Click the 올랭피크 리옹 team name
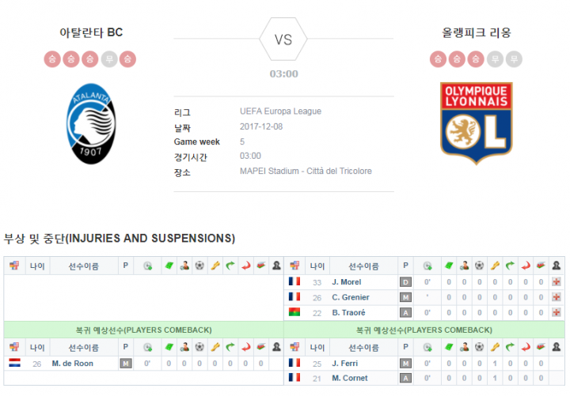The height and width of the screenshot is (396, 570). click(477, 32)
